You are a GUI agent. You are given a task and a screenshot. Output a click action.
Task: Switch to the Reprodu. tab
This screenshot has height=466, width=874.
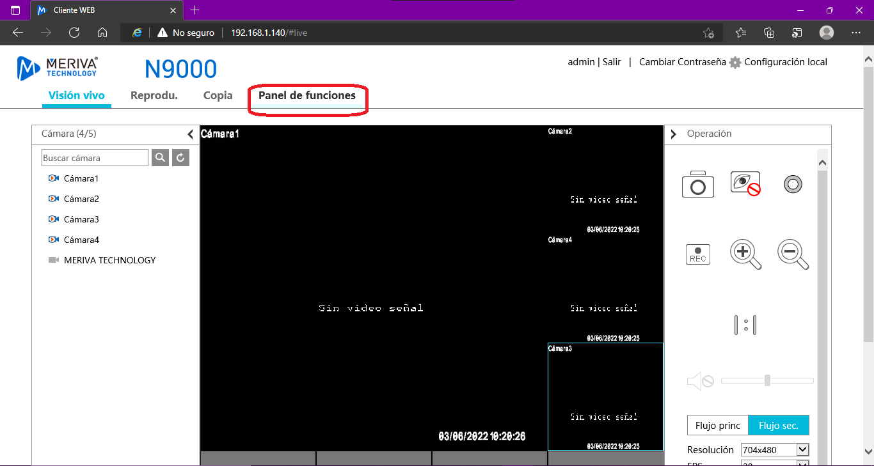coord(154,96)
